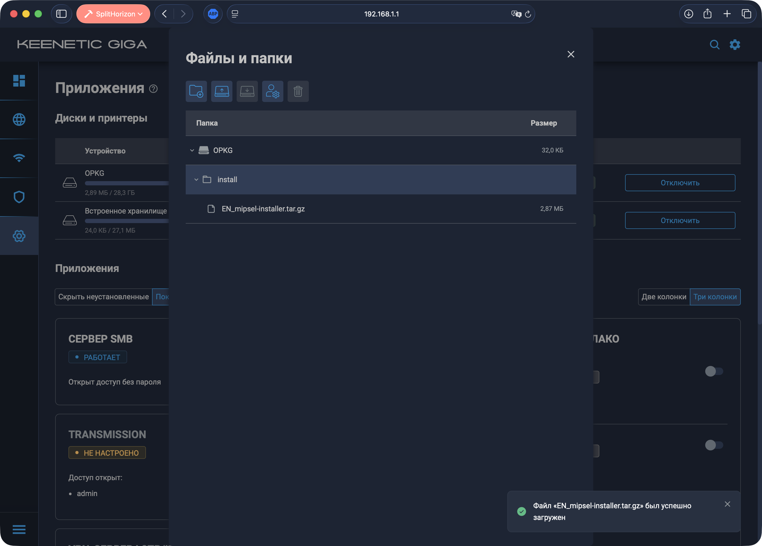The height and width of the screenshot is (546, 762).
Task: Click the Размер column header
Action: click(x=544, y=123)
